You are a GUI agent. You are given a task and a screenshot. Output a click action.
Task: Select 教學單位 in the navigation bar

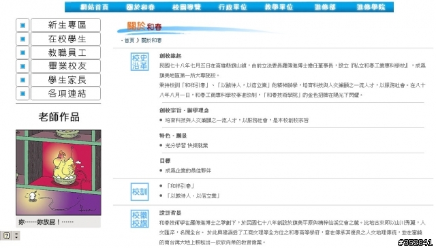tap(279, 7)
